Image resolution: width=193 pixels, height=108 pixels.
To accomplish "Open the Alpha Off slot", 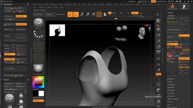I will point(38,47).
